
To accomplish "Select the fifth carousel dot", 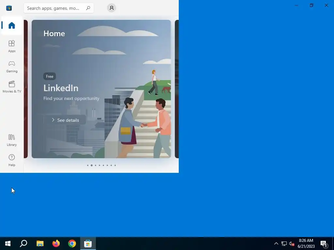I will pos(103,165).
